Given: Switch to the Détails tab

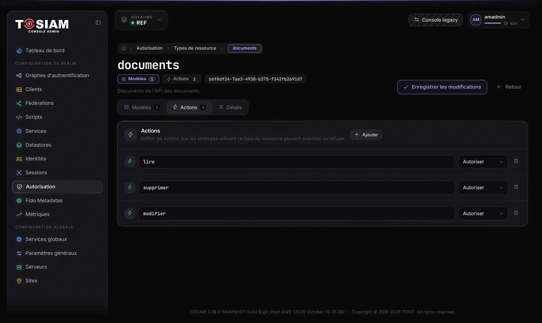Looking at the screenshot, I should [x=230, y=107].
